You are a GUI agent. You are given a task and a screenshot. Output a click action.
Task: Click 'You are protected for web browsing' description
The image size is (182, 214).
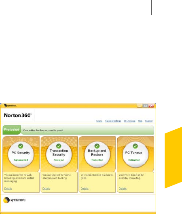[19, 178]
